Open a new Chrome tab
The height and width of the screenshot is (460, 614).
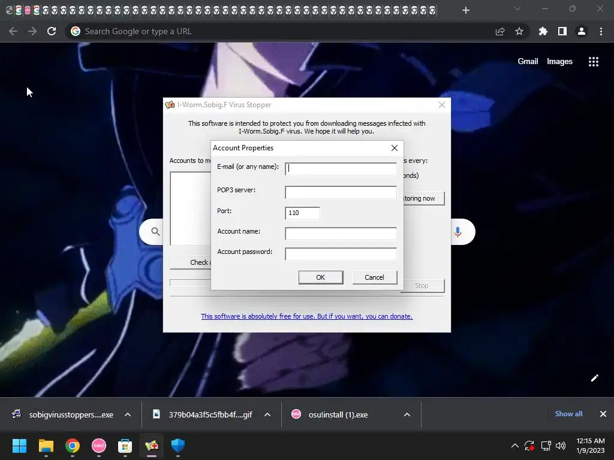coord(465,10)
